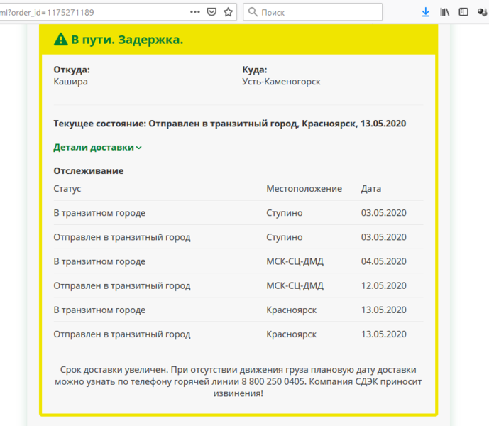Image resolution: width=489 pixels, height=426 pixels.
Task: Click the date 12.05.2020
Action: coord(383,285)
